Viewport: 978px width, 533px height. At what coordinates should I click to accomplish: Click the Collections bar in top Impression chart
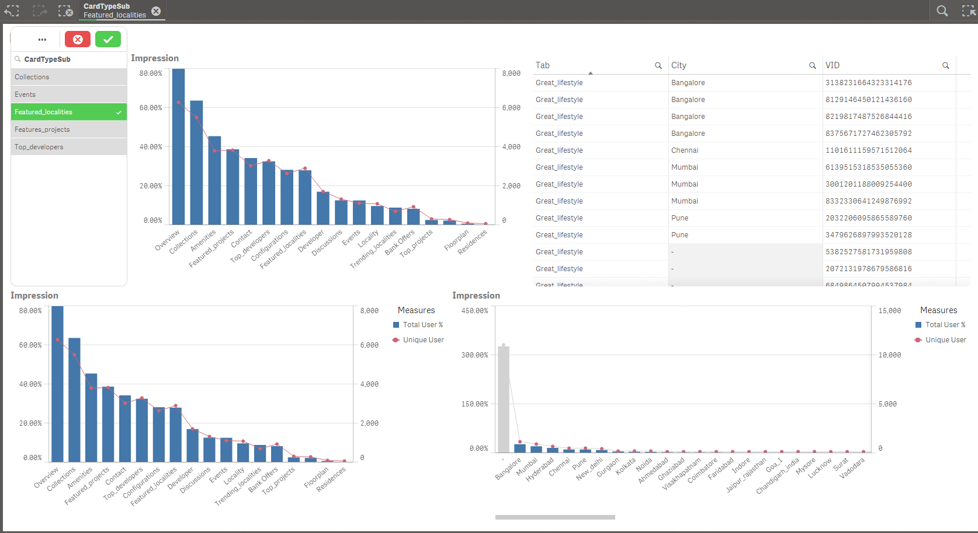click(x=196, y=163)
